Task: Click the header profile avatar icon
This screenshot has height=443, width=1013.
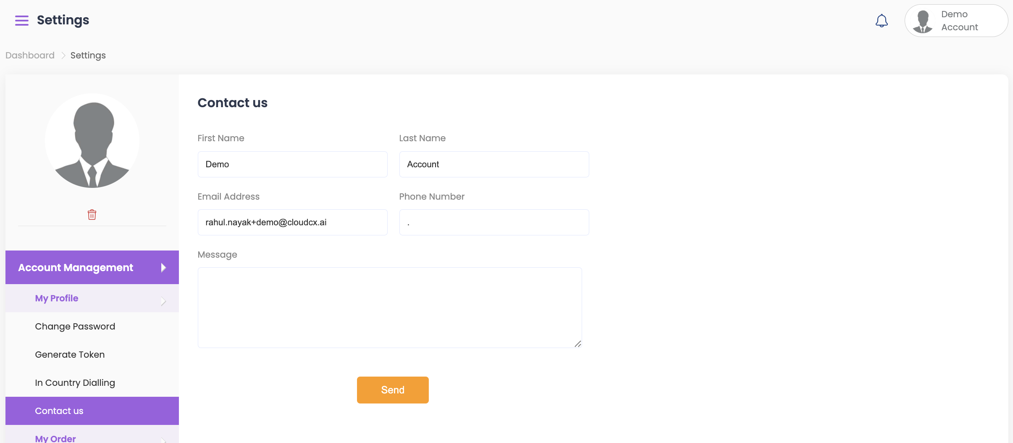Action: tap(923, 21)
